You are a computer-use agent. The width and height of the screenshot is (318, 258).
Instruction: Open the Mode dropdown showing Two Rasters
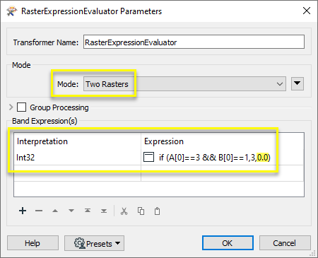coord(184,84)
